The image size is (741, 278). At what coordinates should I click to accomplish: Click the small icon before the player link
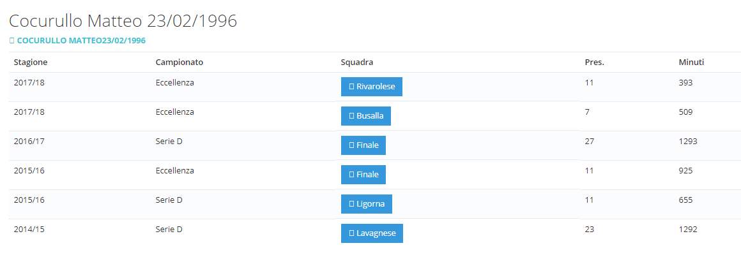11,40
